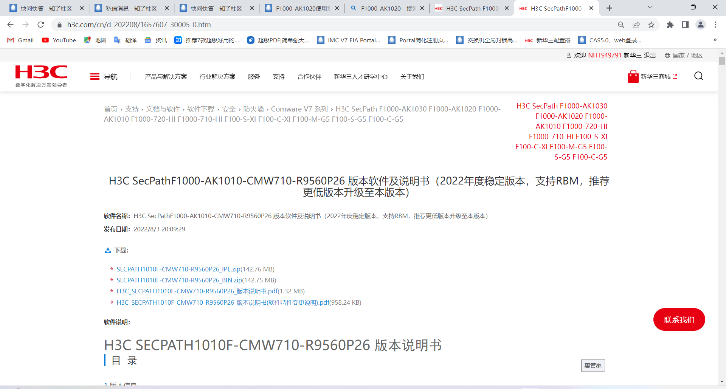Open the iMC V7 EIA Portal bookmark

tap(349, 40)
